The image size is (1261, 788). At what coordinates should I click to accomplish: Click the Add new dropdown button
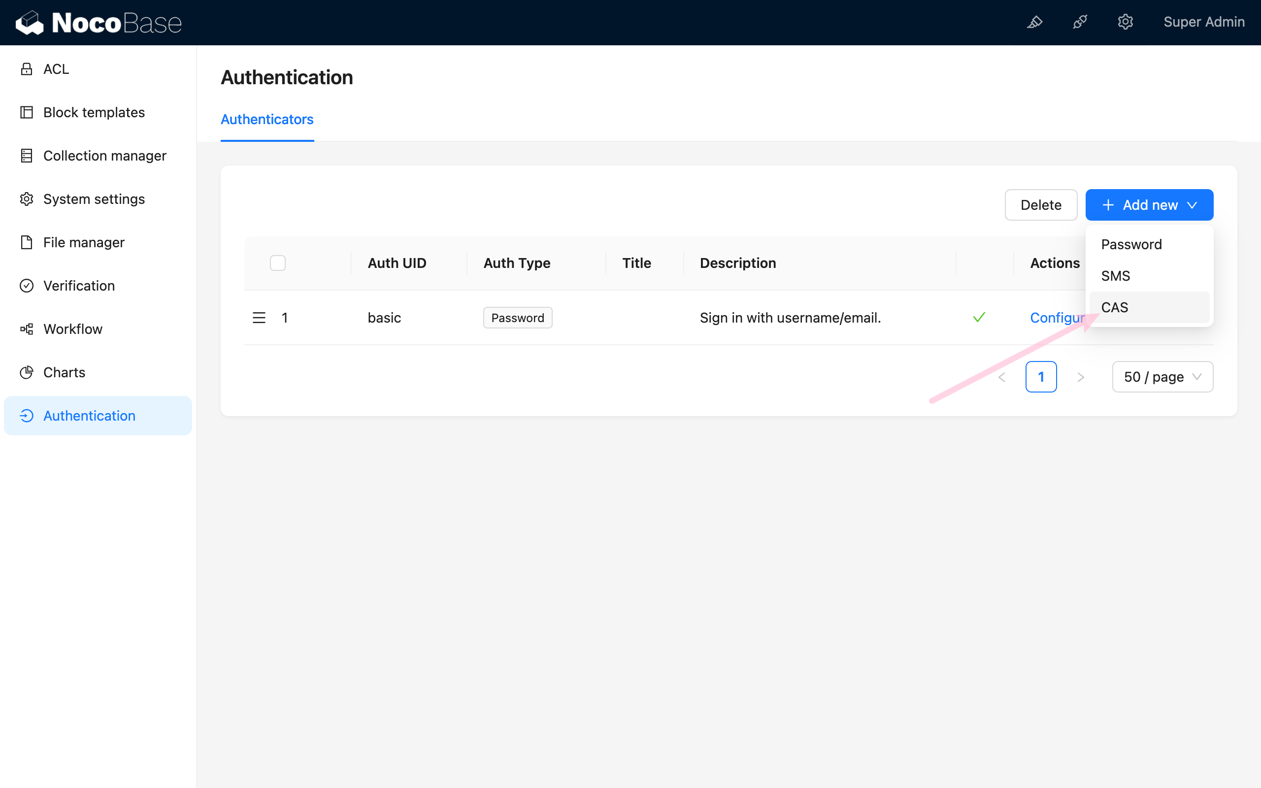click(1149, 205)
